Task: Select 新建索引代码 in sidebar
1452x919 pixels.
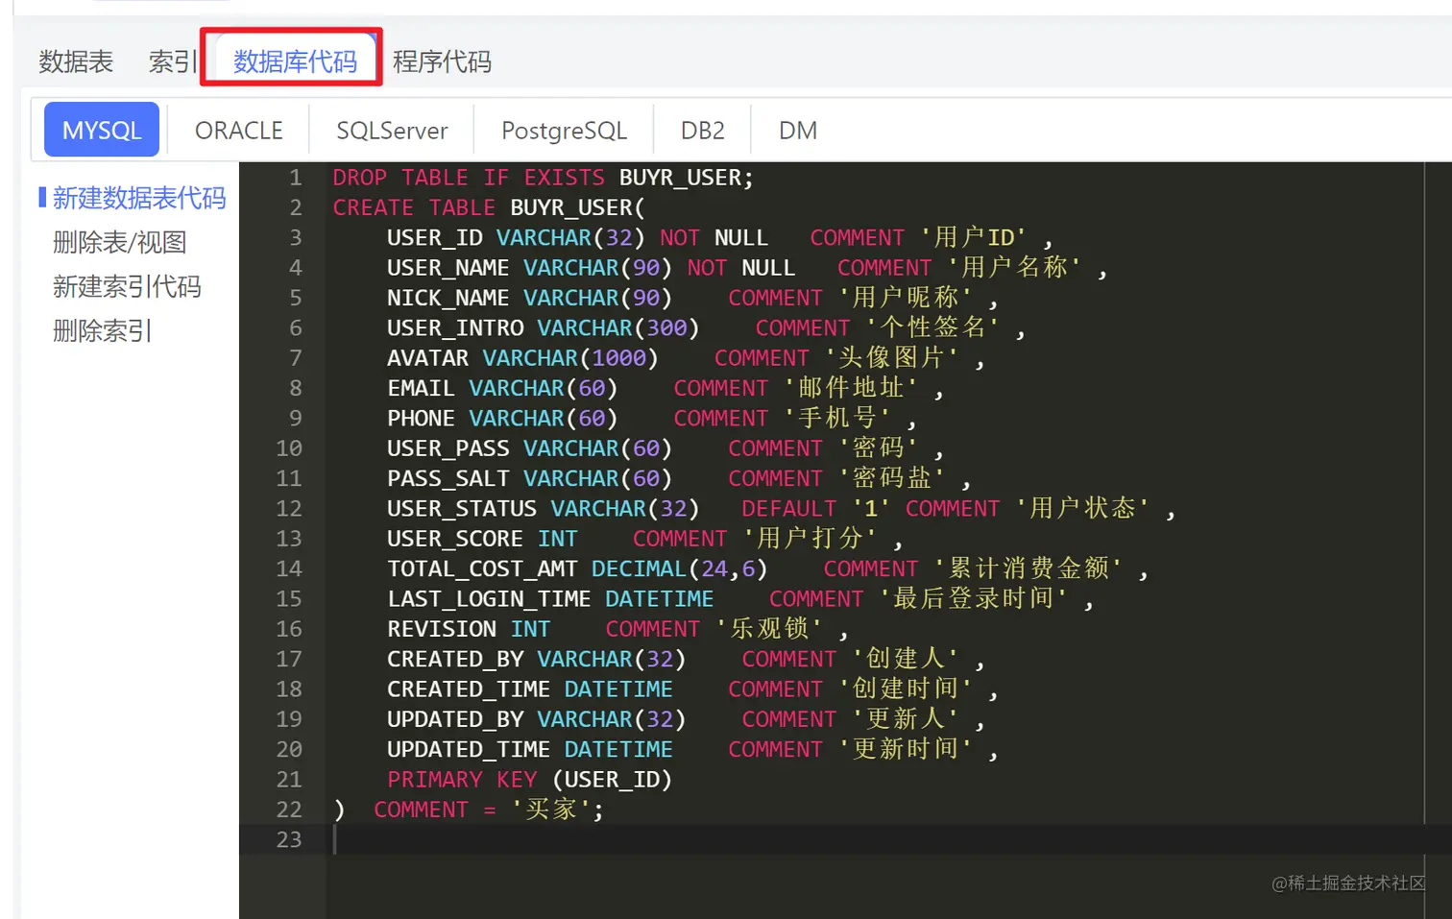Action: click(x=127, y=286)
